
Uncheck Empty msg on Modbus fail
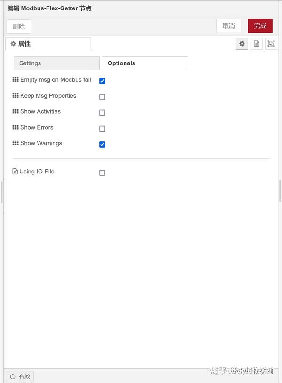pyautogui.click(x=102, y=81)
